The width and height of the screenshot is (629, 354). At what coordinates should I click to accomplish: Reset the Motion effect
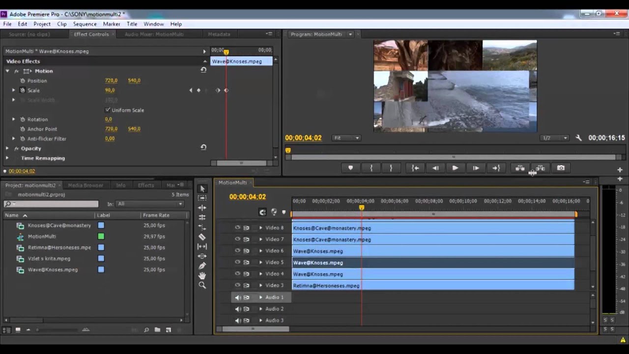point(203,70)
